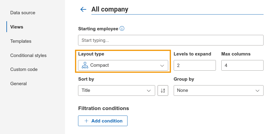Screen dimensions: 276x134
Task: Go to Conditional styles
Action: (x=28, y=55)
